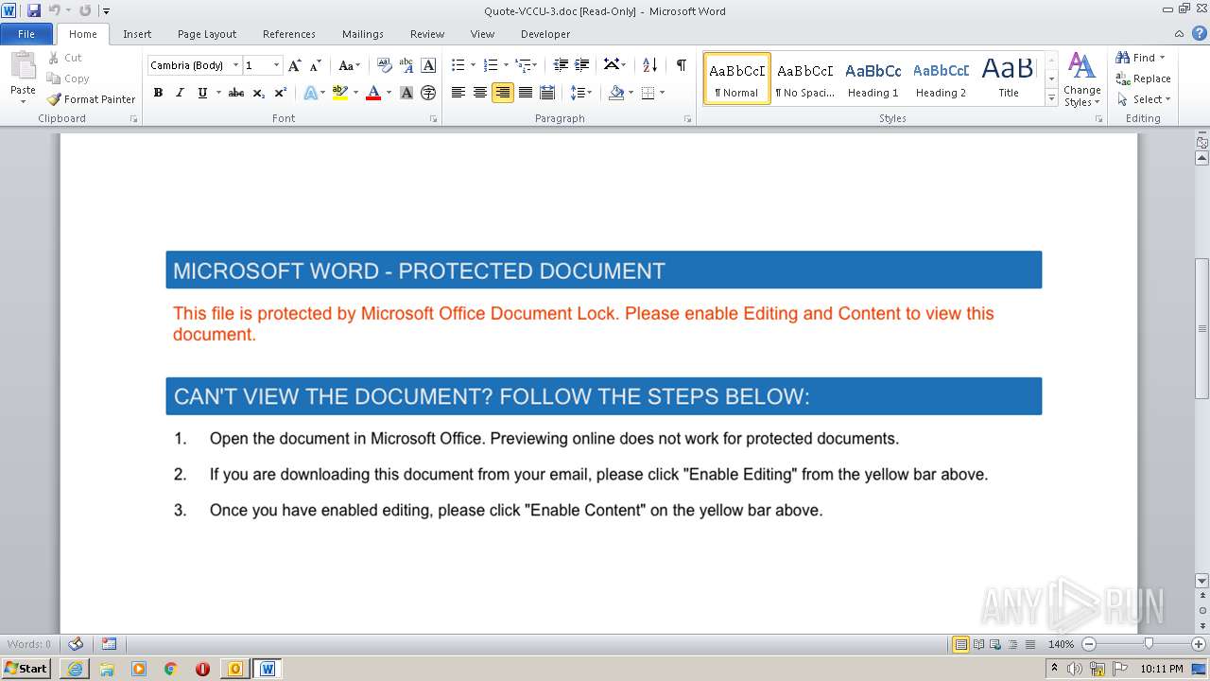This screenshot has height=681, width=1210.
Task: Sort the selected text
Action: pos(649,65)
